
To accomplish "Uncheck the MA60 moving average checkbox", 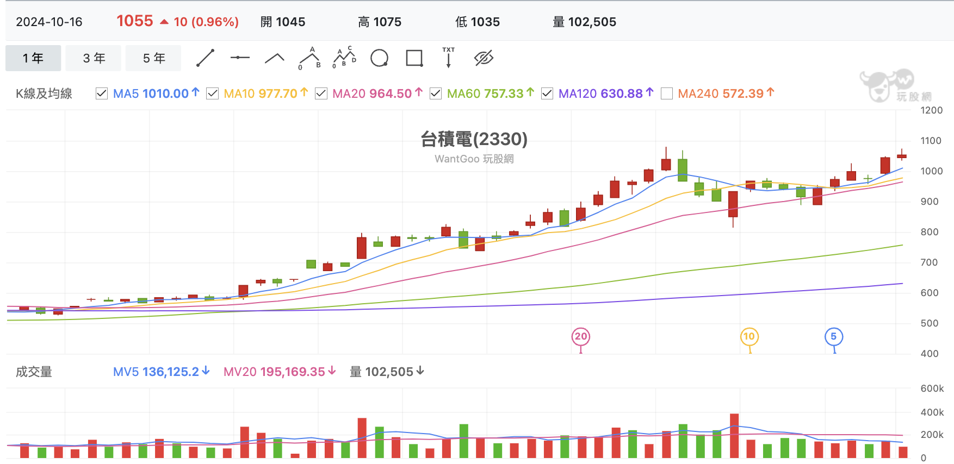I will (436, 93).
